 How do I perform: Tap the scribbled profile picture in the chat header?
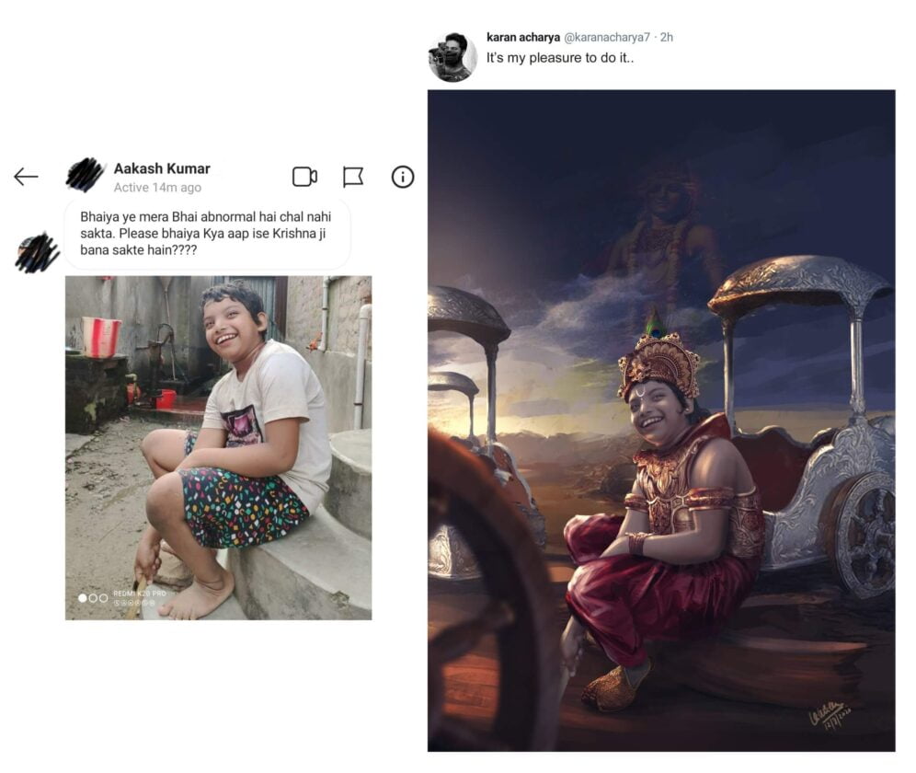click(x=85, y=175)
